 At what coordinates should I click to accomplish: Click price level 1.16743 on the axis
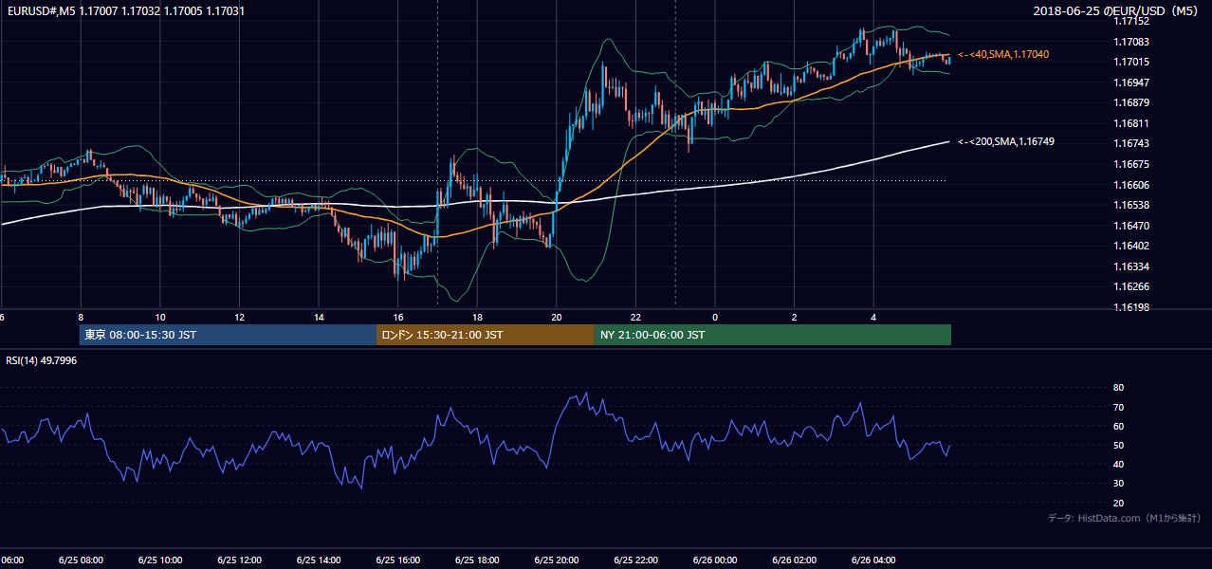(1131, 143)
